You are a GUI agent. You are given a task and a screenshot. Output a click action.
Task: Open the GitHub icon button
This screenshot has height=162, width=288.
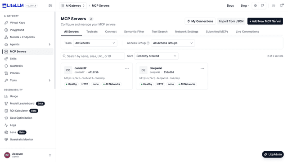tap(262, 6)
